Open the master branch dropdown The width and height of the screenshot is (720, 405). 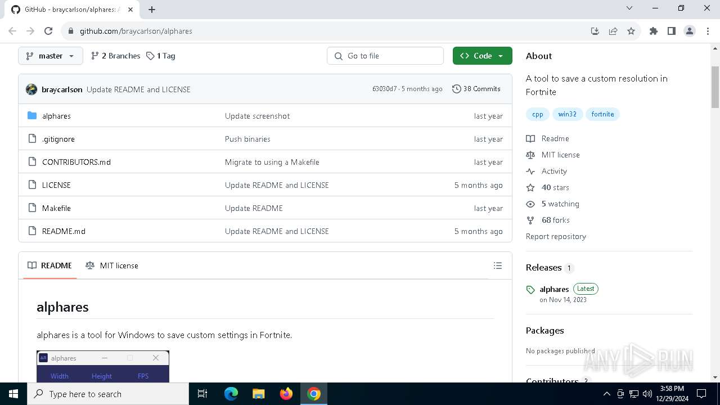point(50,56)
